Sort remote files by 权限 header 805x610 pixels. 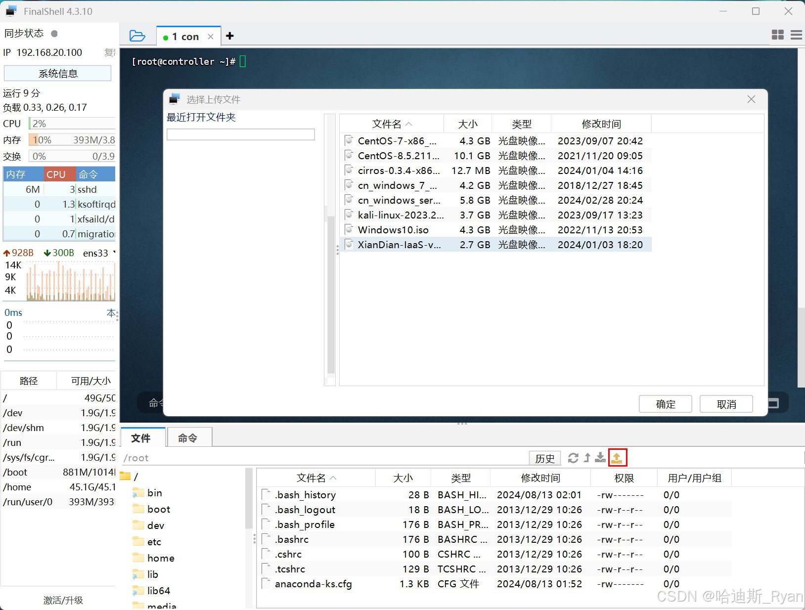624,478
